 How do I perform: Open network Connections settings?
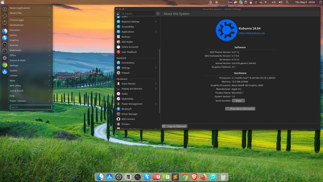(138, 63)
